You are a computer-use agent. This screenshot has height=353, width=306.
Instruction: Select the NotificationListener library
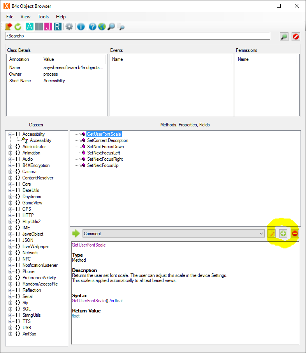40,265
